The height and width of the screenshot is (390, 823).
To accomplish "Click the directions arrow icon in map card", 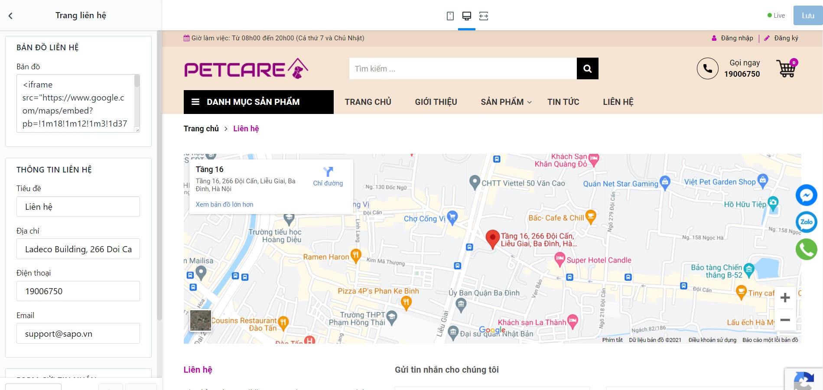I will (x=328, y=172).
